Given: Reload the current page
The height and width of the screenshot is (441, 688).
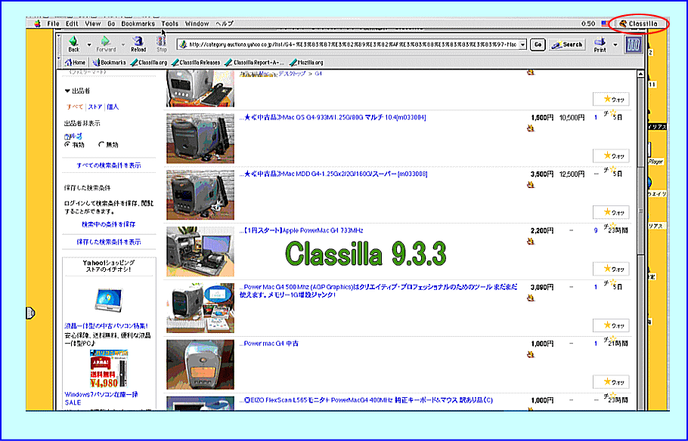Looking at the screenshot, I should click(x=138, y=42).
